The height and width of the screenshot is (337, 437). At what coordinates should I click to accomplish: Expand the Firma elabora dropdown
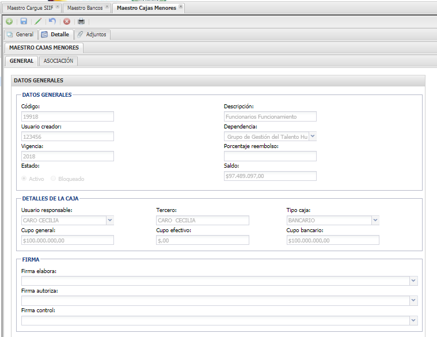coord(413,281)
